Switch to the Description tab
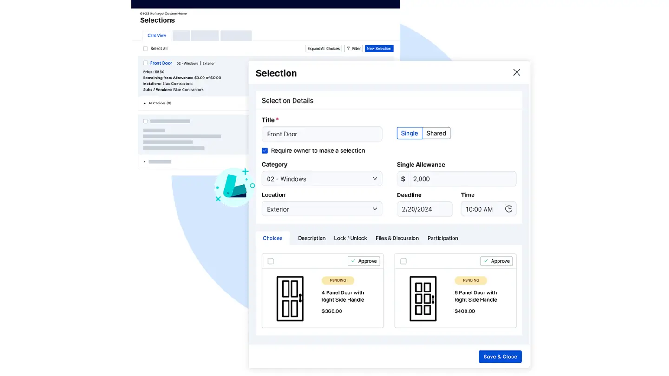The width and height of the screenshot is (669, 376). point(312,238)
